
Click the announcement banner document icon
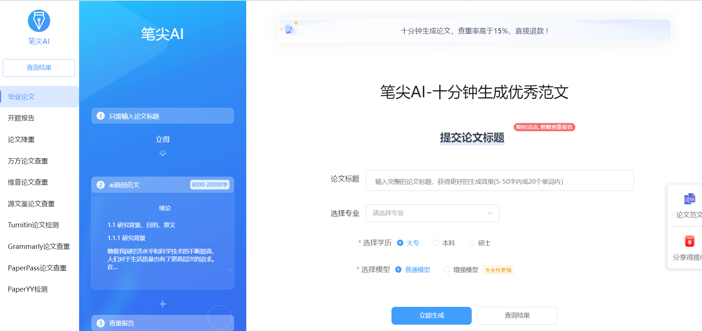click(x=290, y=29)
